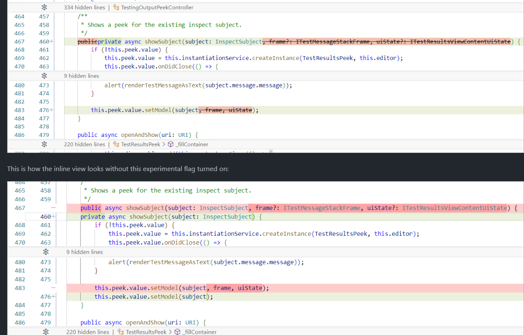Screen dimensions: 524x335
Task: Click the minus marker on deleted line 467
Action: click(53, 208)
